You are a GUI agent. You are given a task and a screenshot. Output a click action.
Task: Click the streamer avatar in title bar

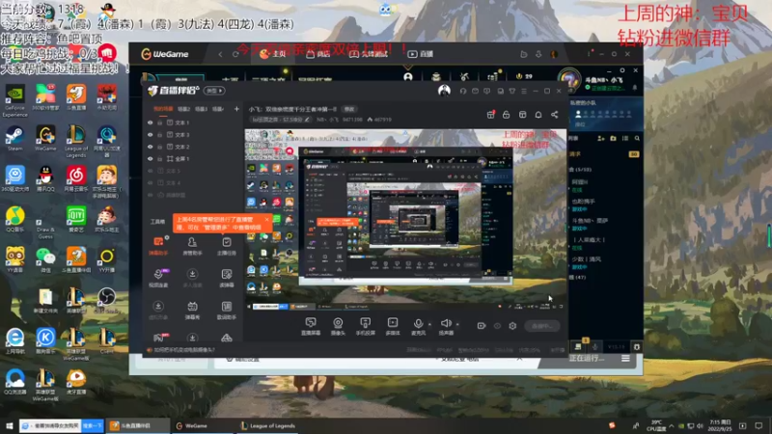444,91
